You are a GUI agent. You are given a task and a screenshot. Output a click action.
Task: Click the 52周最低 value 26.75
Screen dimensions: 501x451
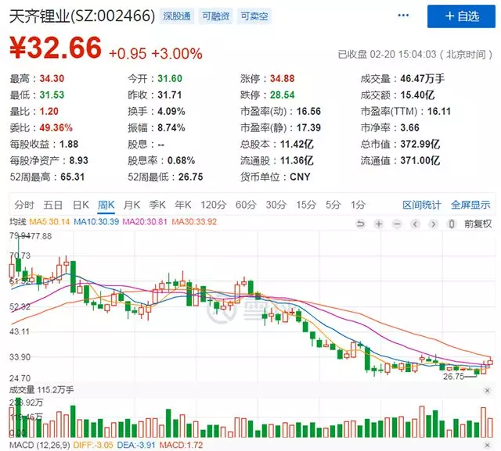190,177
